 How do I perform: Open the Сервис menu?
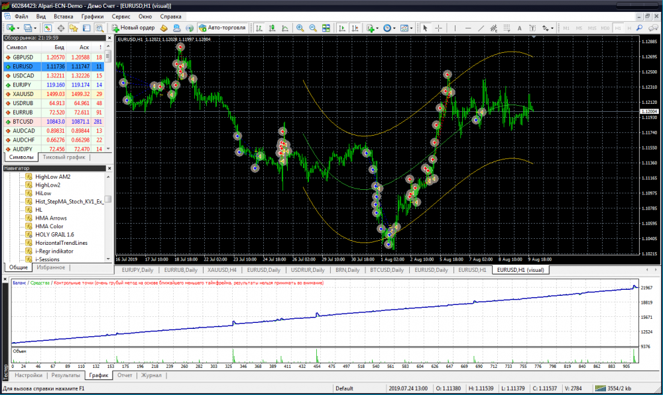click(121, 15)
